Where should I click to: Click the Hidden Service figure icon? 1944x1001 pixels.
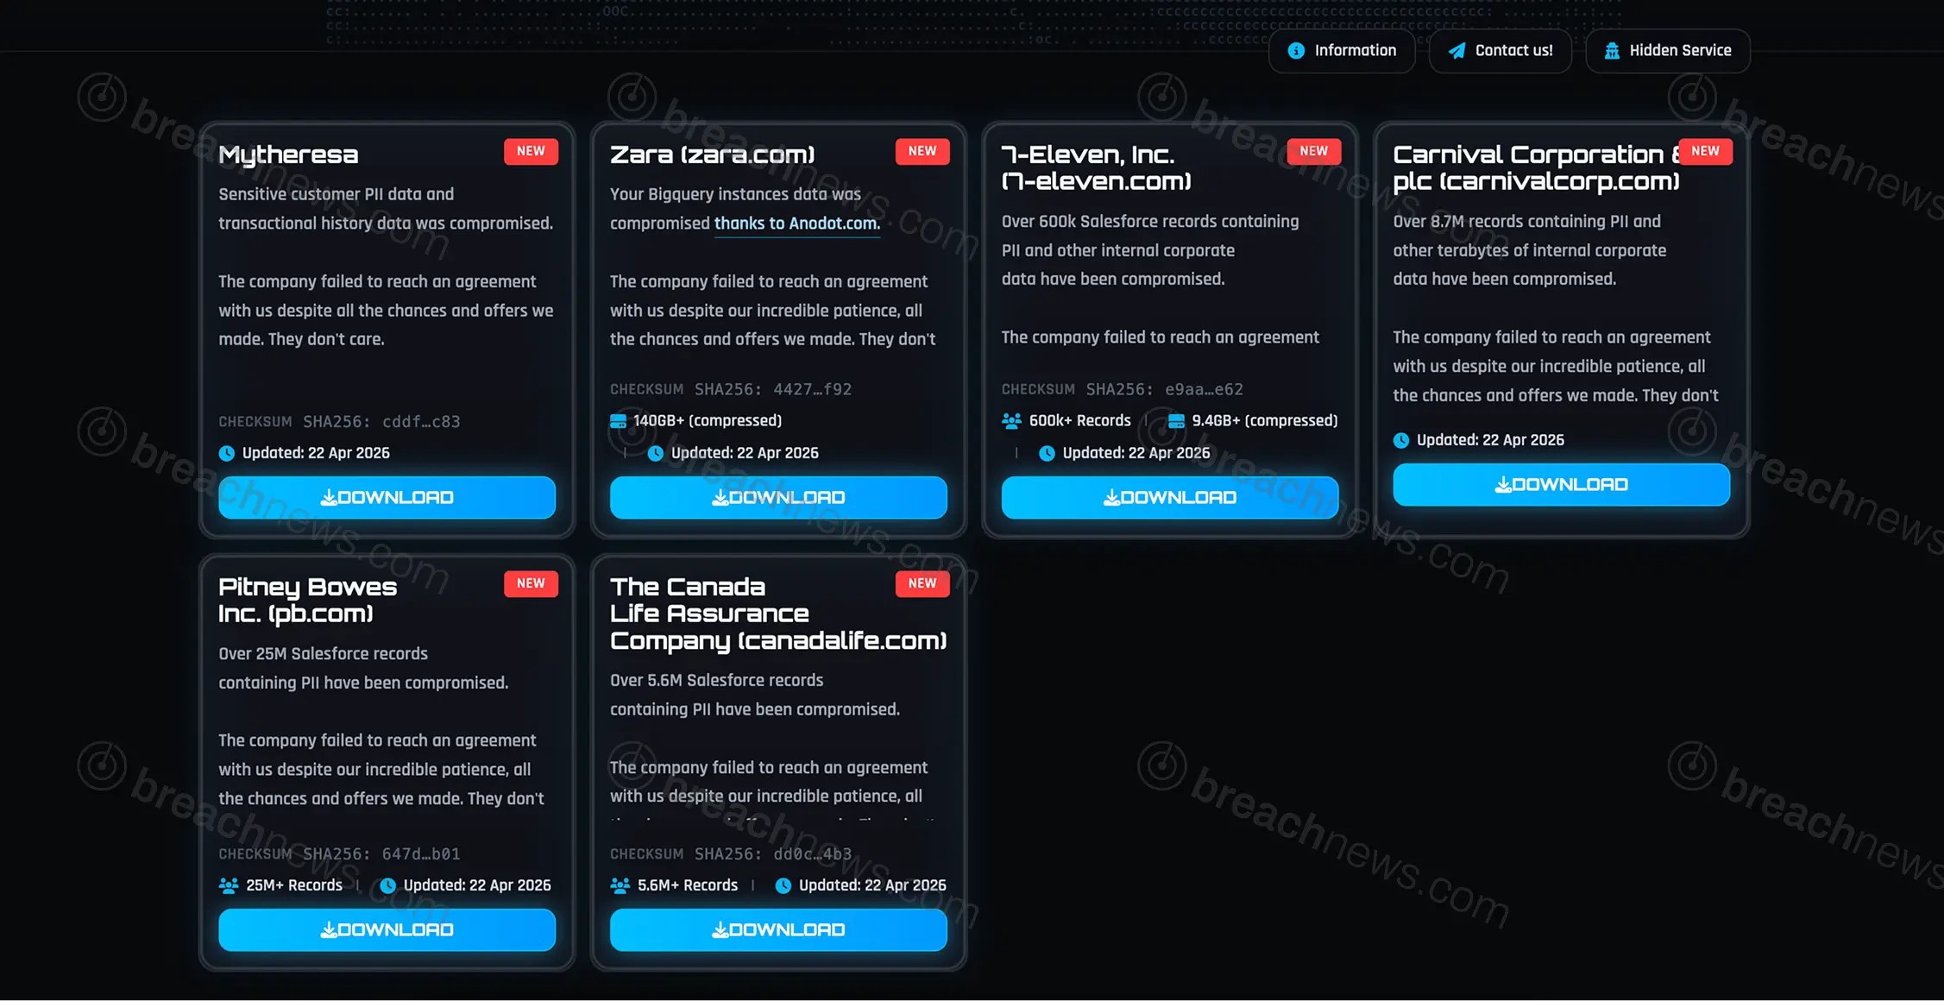pos(1612,51)
